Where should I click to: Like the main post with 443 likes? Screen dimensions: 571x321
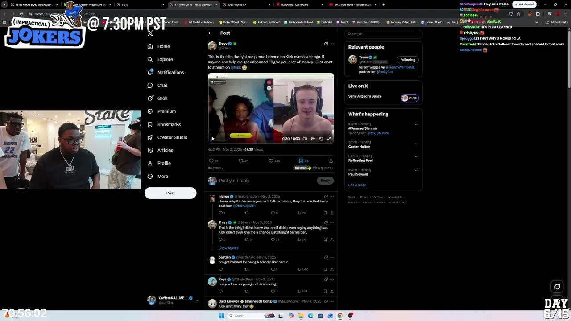[x=274, y=161]
